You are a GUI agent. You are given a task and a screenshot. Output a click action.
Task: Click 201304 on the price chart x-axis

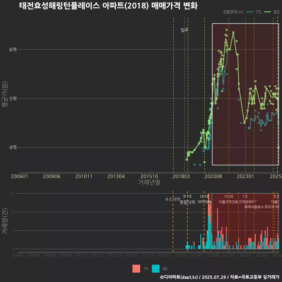coord(116,176)
